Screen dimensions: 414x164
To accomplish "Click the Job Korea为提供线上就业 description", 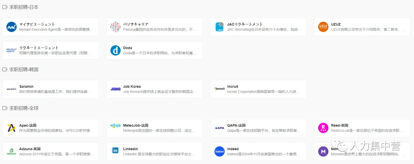I will coord(160,92).
